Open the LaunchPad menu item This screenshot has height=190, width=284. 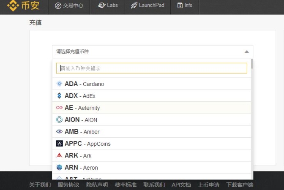coord(147,5)
